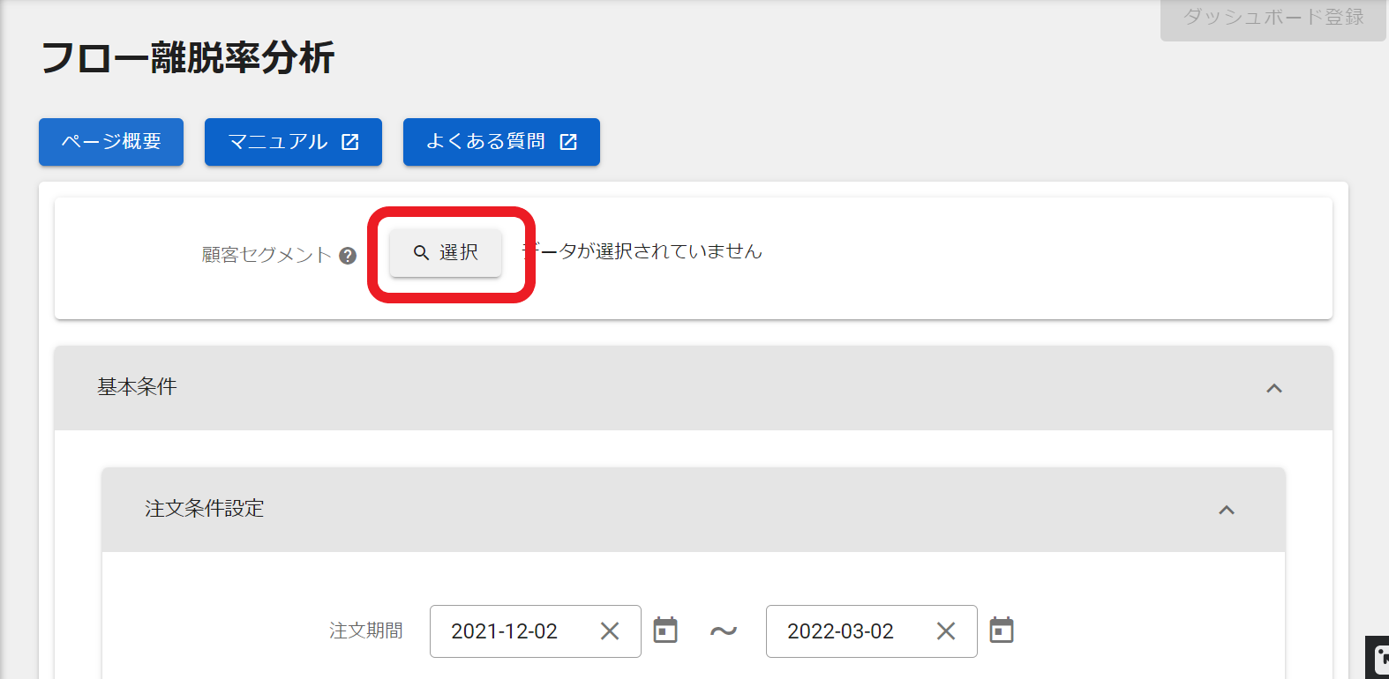
Task: Clear the 2021-12-02 start date with X
Action: click(x=610, y=631)
